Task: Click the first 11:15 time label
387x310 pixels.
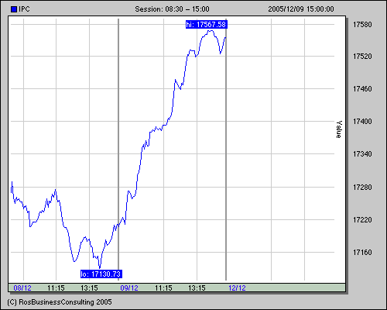Action: coord(56,288)
